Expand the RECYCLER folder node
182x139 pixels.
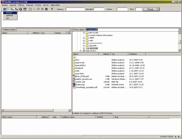[x=84, y=33]
